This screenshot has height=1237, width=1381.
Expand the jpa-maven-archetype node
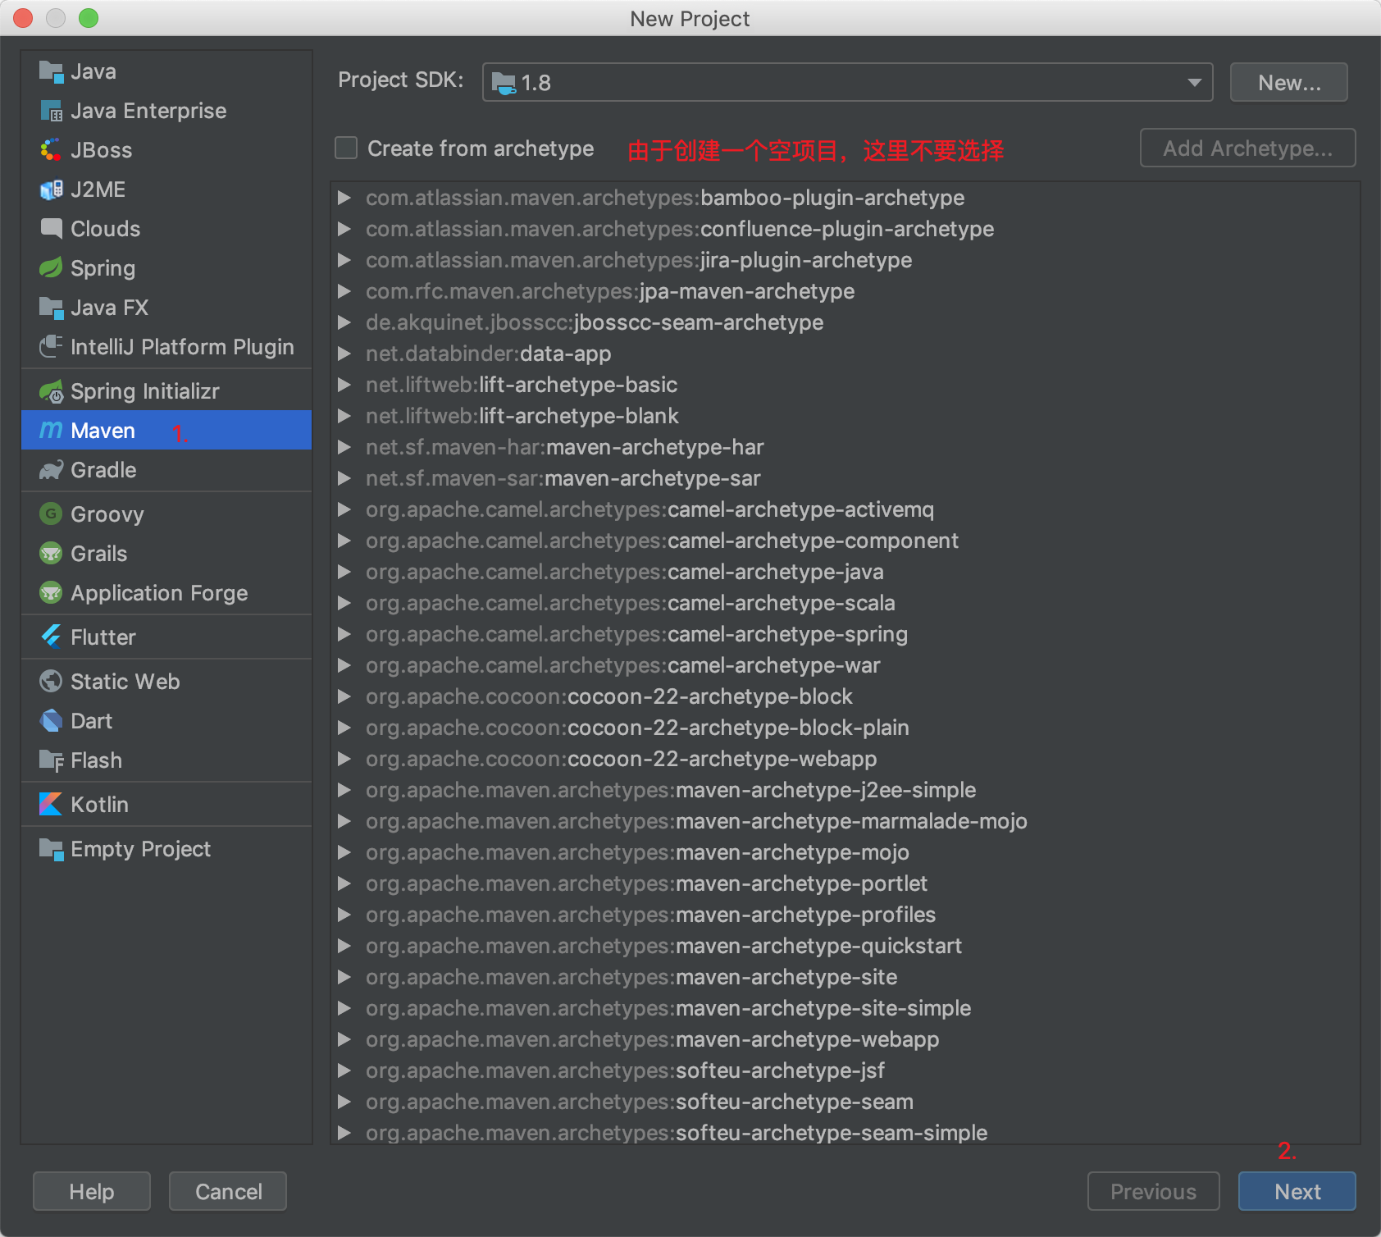(345, 291)
